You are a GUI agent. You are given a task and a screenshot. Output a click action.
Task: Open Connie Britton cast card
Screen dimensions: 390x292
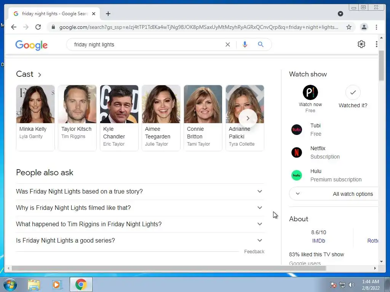click(x=203, y=118)
